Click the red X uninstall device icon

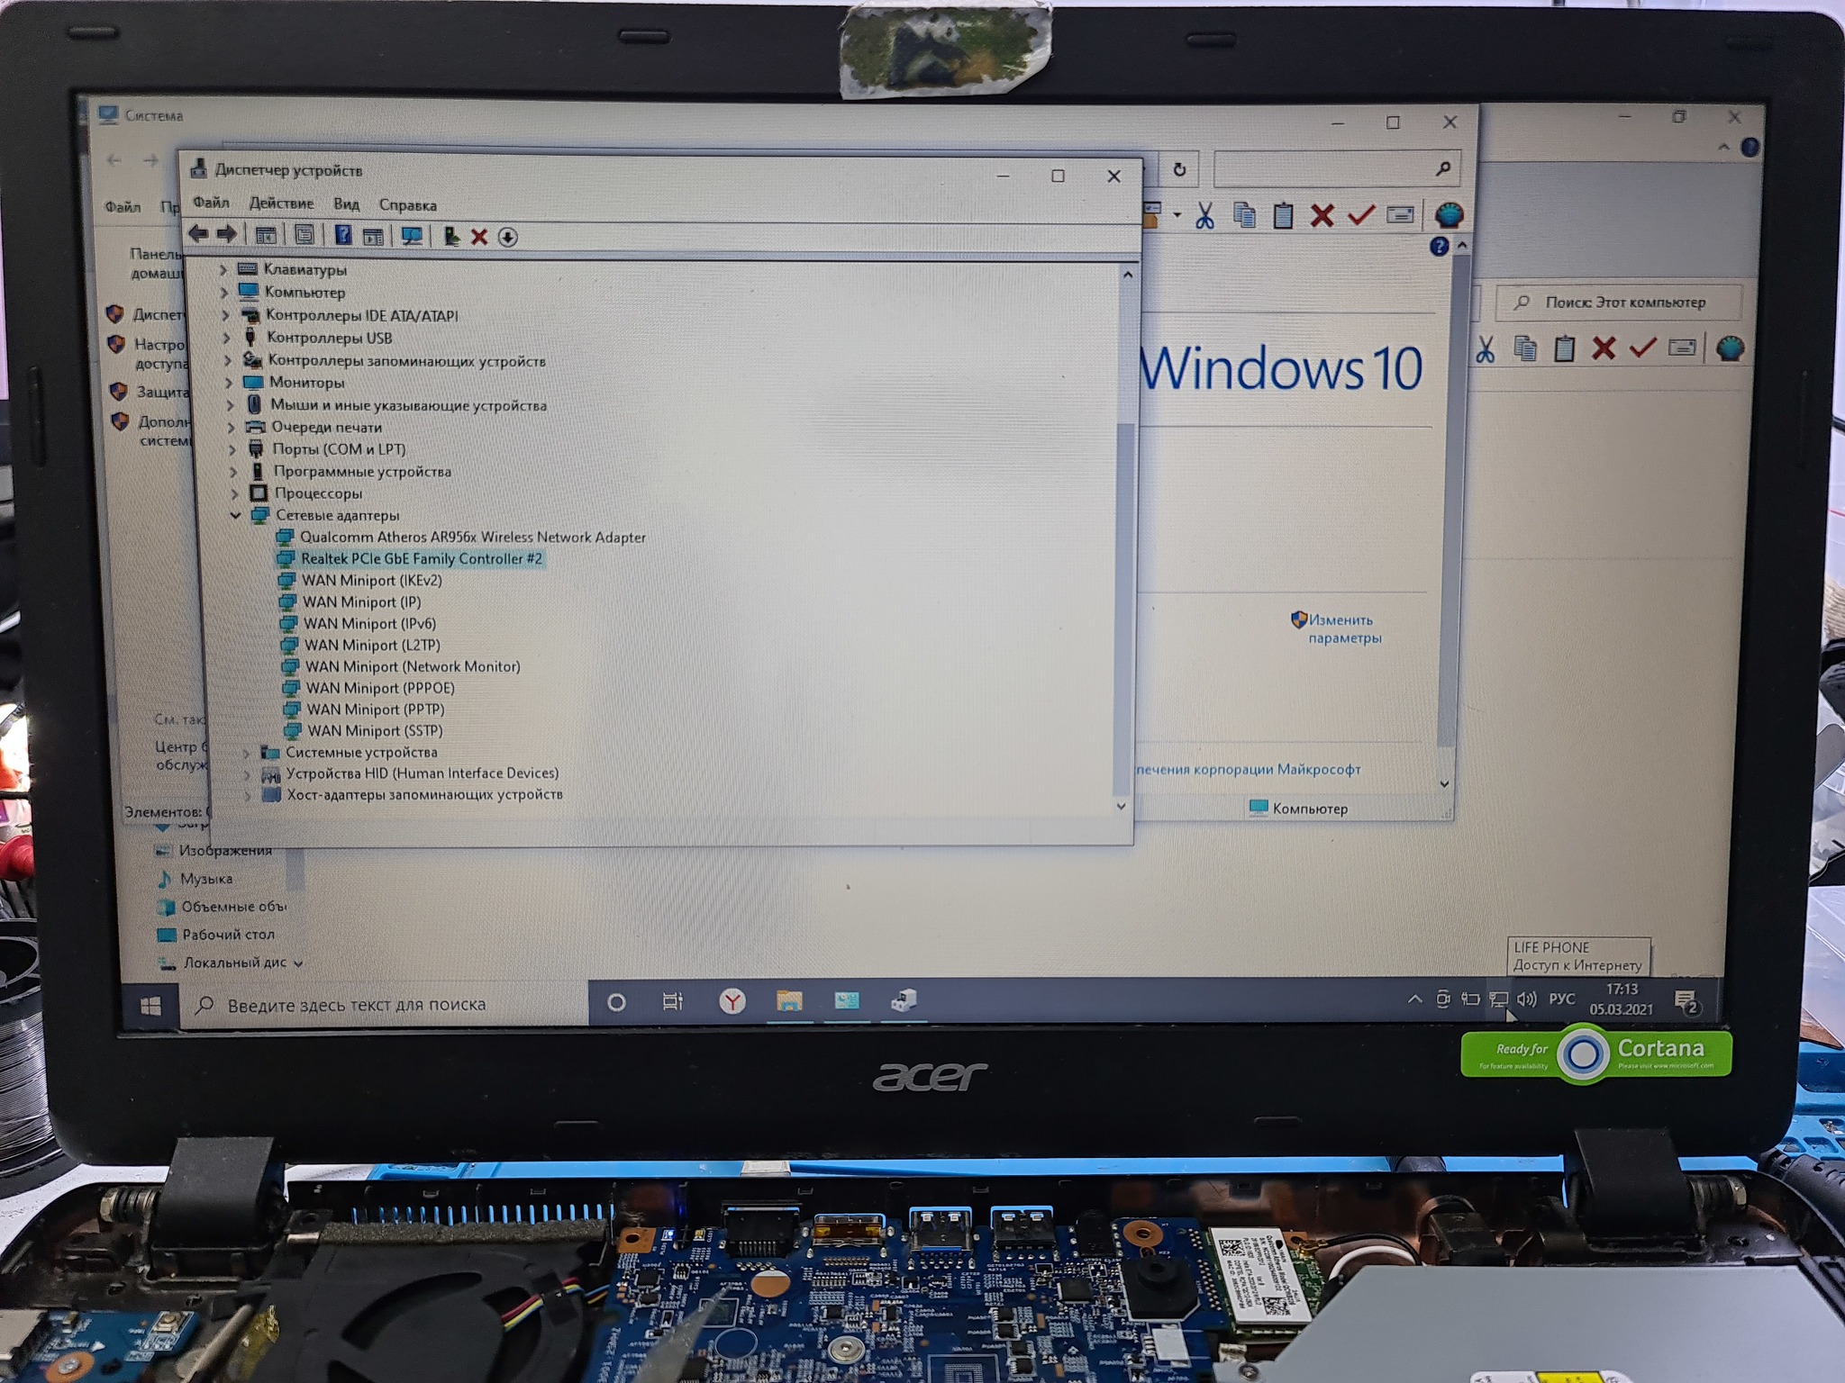(x=479, y=237)
